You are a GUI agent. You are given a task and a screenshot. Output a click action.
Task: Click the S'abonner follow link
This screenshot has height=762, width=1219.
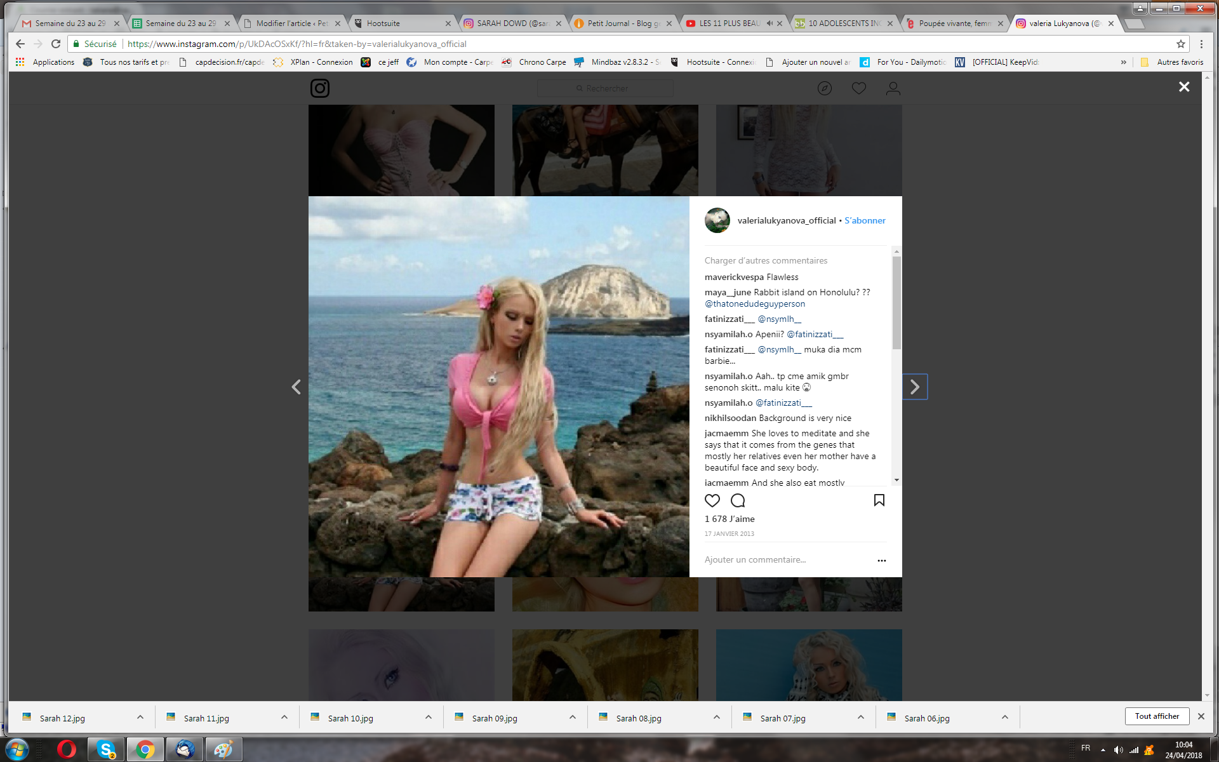pyautogui.click(x=864, y=220)
